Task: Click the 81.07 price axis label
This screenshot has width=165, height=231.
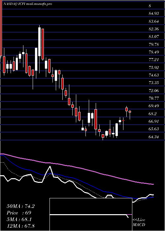Action: (154, 37)
